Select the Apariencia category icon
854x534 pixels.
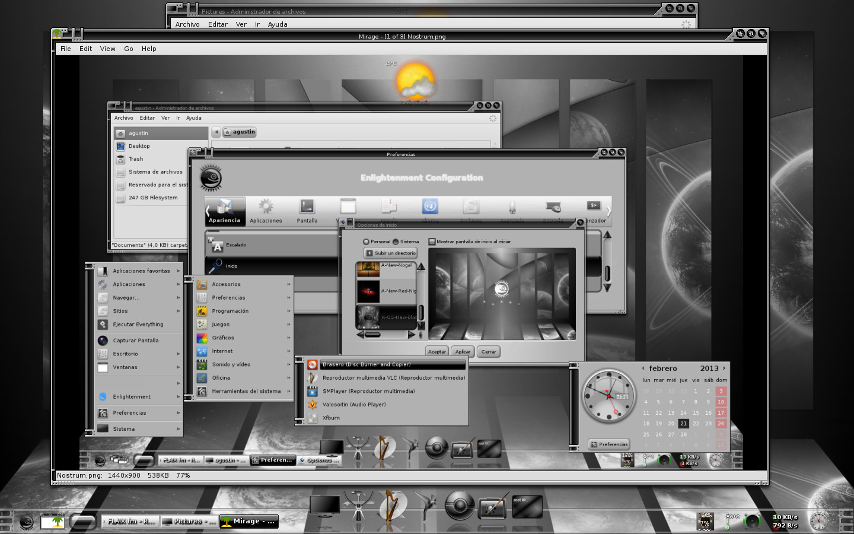224,208
